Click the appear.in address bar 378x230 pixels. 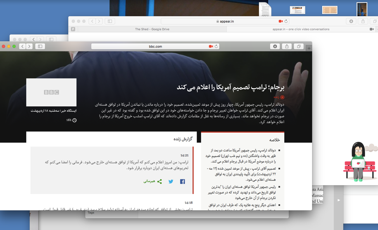(x=225, y=21)
